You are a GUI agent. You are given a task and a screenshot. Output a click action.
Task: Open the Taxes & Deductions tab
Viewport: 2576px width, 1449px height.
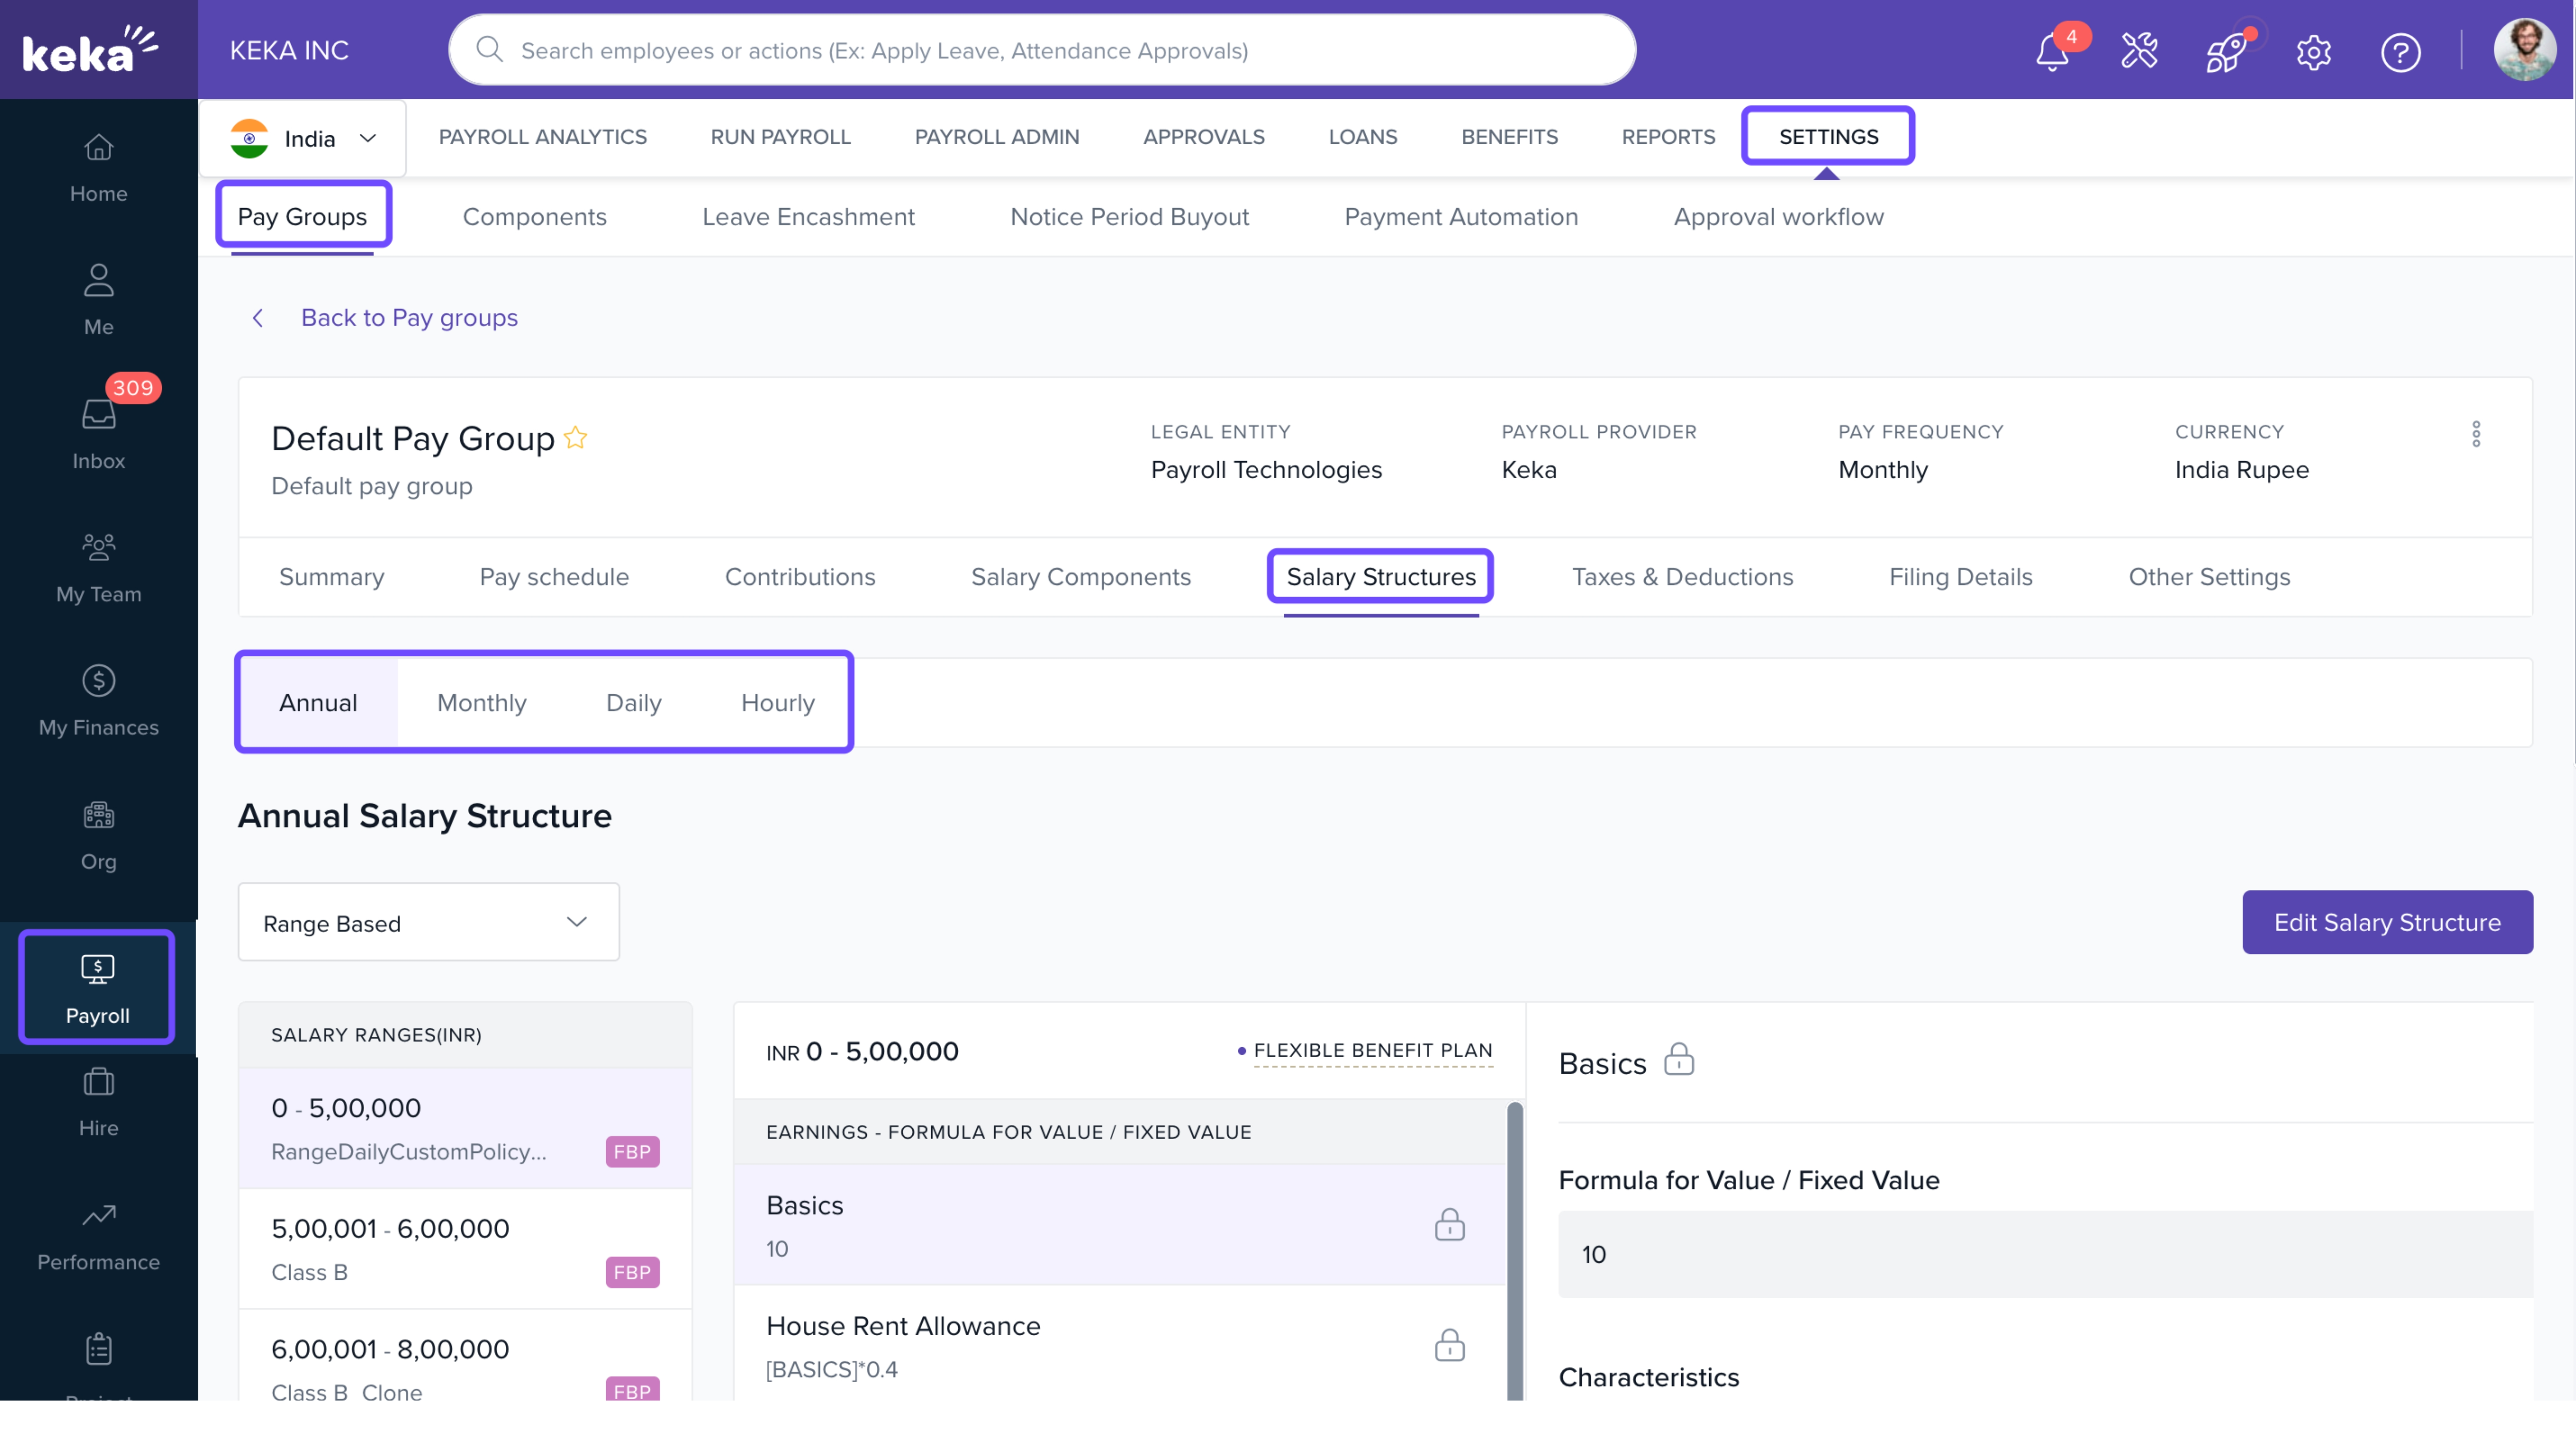(x=1682, y=577)
